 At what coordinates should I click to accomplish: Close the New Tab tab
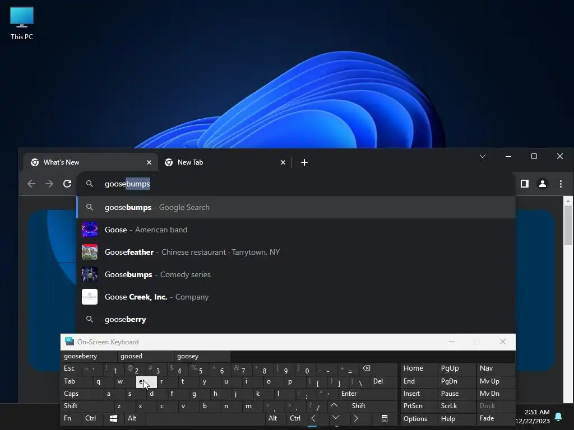283,162
